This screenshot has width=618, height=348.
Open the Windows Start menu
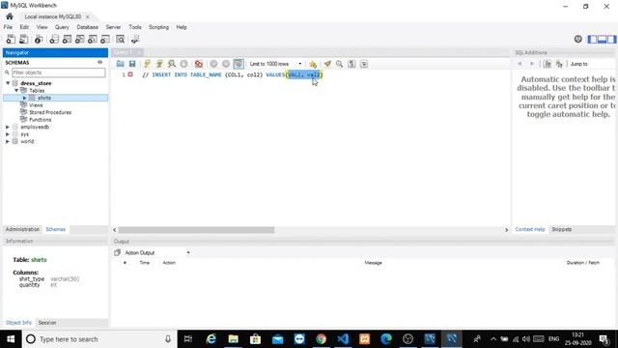click(x=11, y=339)
